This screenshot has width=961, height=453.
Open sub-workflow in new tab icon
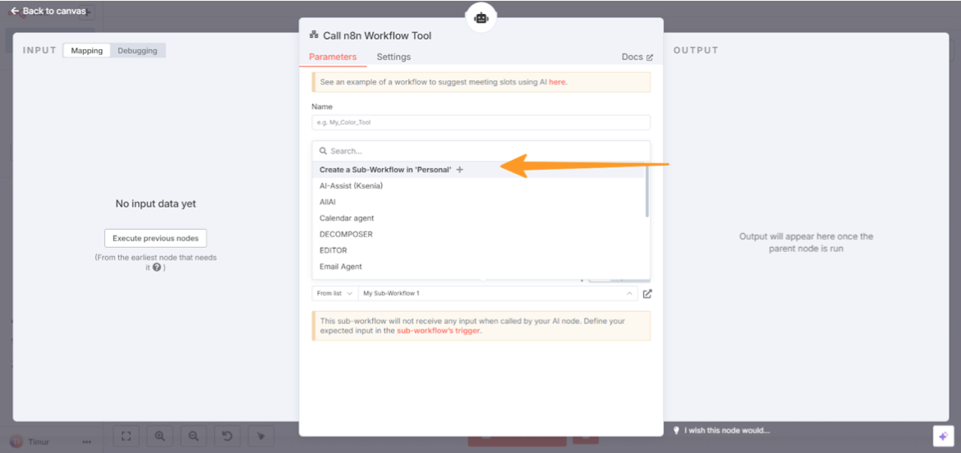pyautogui.click(x=647, y=294)
